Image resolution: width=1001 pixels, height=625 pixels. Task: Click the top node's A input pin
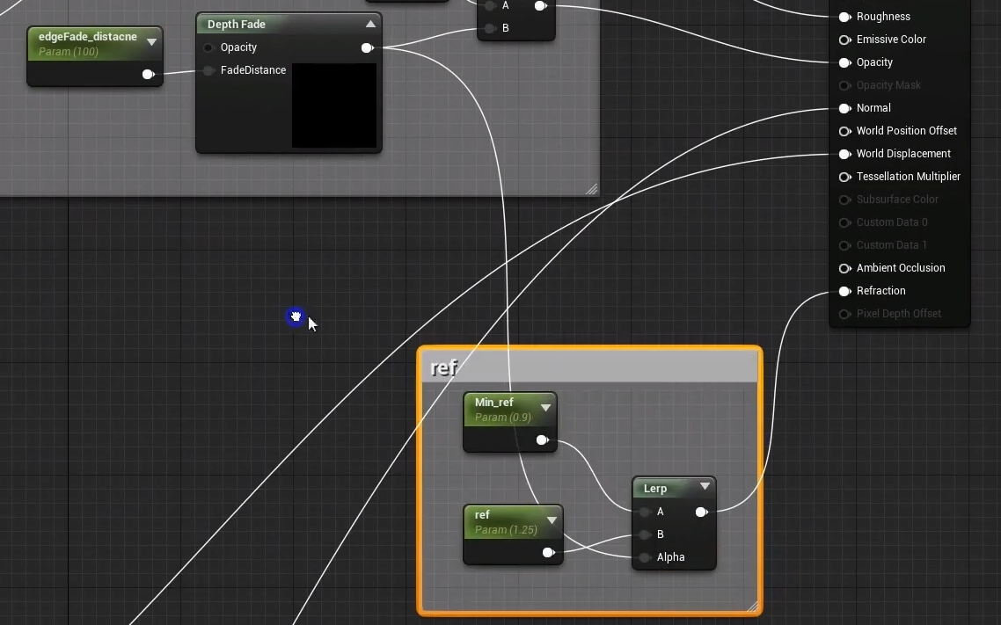(x=490, y=6)
